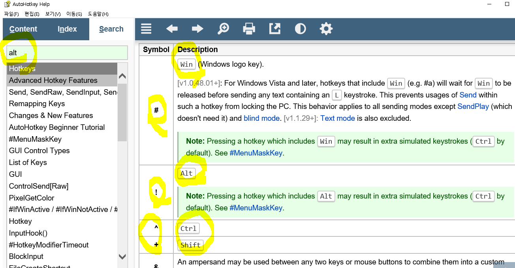Click the Ctrl key label in ^ row
Viewport: 515px width, 268px height.
click(188, 229)
